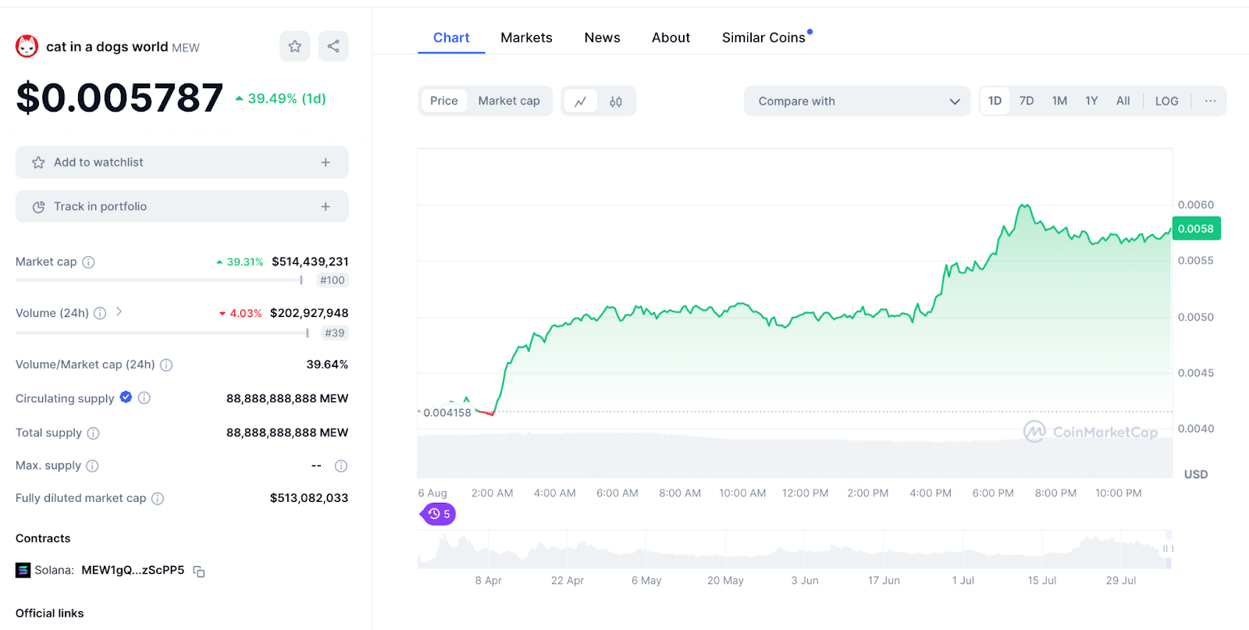Open the Markets tab
Screen dimensions: 1249x630
(x=526, y=37)
